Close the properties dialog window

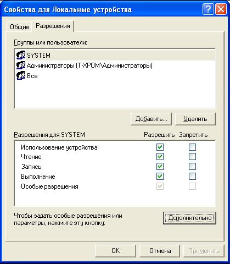point(221,9)
